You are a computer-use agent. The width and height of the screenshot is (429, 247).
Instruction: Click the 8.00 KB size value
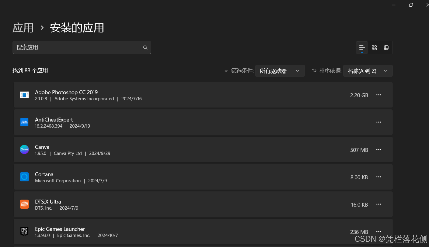359,177
